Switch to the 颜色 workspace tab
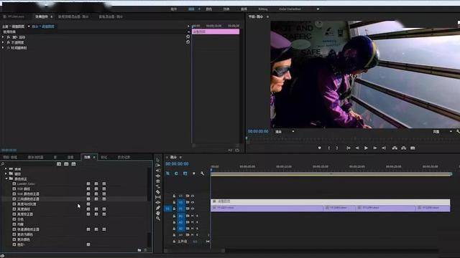460x258 pixels. click(x=208, y=9)
